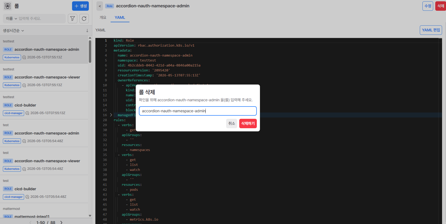Viewport: 446px width, 224px height.
Task: Cancel deletion with 취소 button
Action: point(232,124)
